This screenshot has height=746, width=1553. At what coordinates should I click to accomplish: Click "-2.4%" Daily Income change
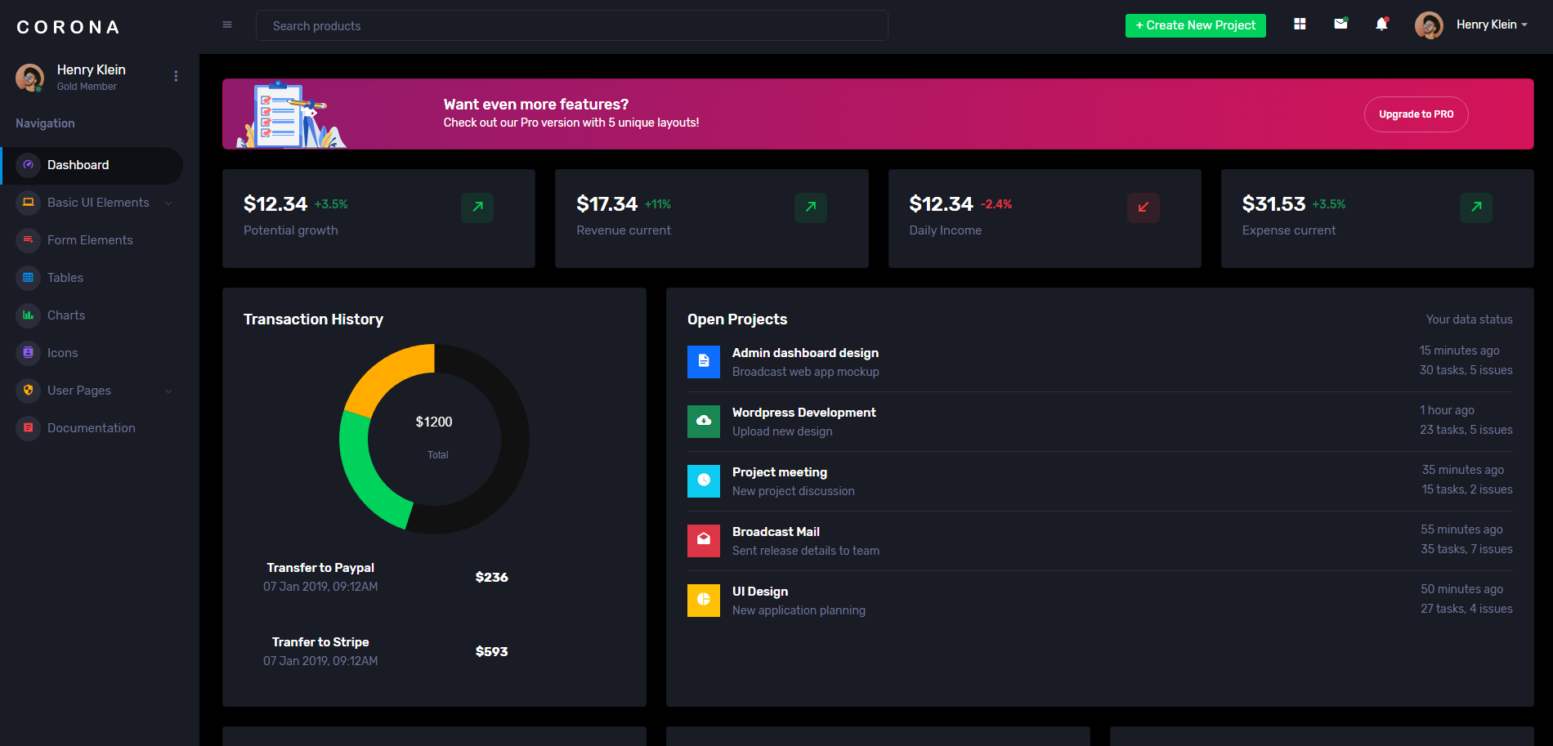(996, 204)
